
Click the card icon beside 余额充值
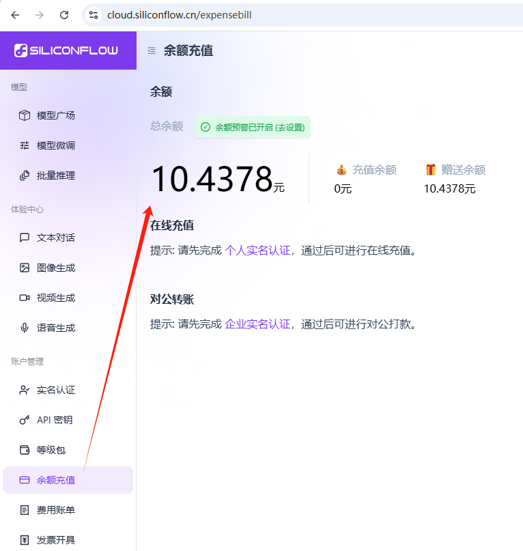[x=25, y=480]
